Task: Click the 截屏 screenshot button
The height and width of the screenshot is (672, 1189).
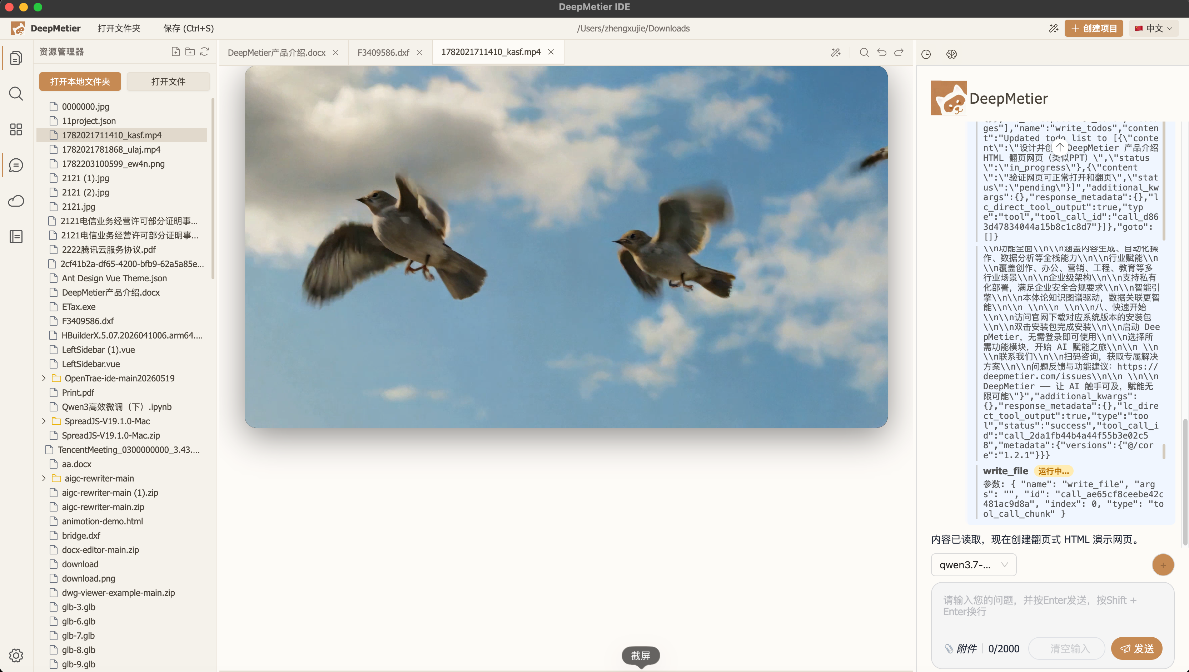Action: [641, 656]
